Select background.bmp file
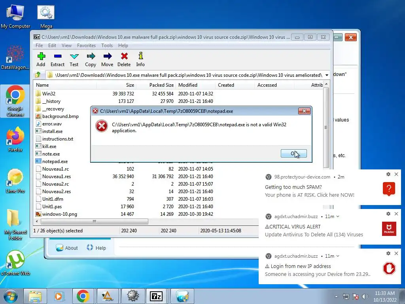Viewport: 405px width, 304px height. [x=57, y=116]
